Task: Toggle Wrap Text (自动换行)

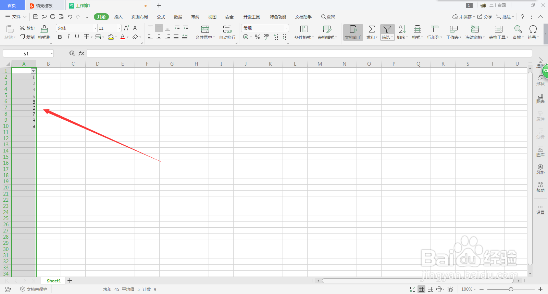Action: (x=227, y=32)
